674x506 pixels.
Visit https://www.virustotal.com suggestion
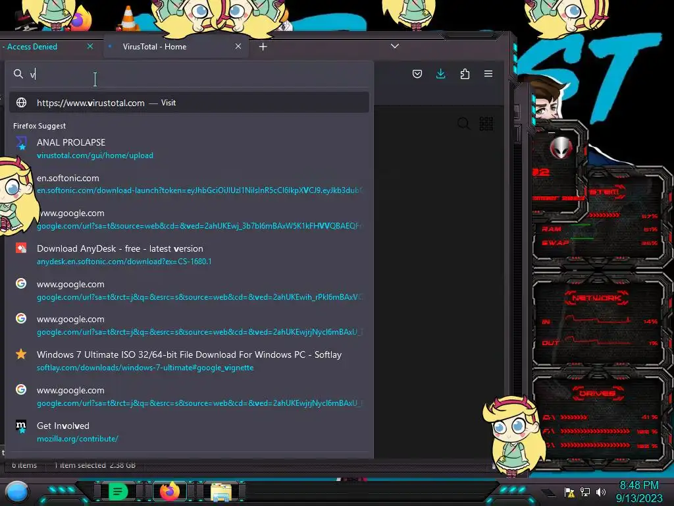pos(189,102)
